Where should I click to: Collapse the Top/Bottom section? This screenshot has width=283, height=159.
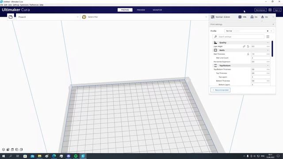(x=268, y=66)
